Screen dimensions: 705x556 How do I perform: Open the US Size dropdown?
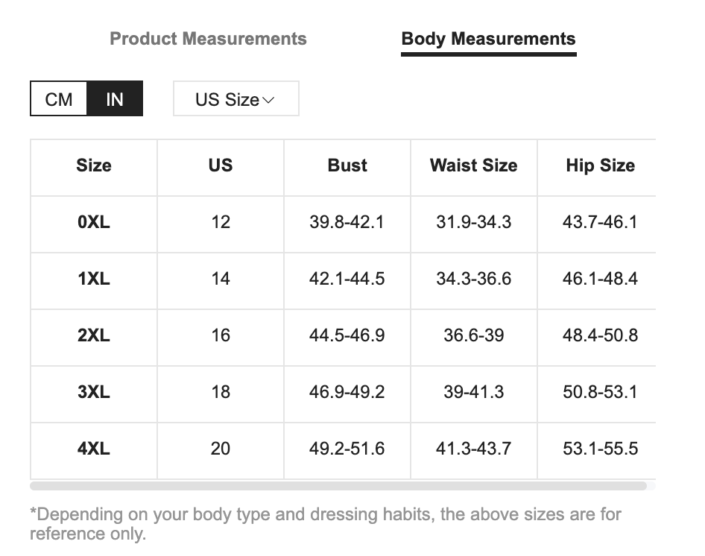(x=235, y=99)
